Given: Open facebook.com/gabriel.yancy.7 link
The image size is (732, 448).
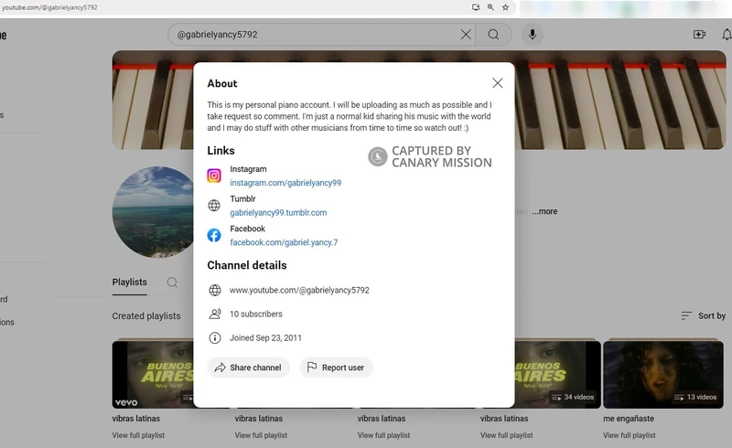Looking at the screenshot, I should 284,242.
